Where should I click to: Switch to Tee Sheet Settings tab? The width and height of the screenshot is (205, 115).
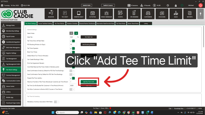[x=31, y=24]
